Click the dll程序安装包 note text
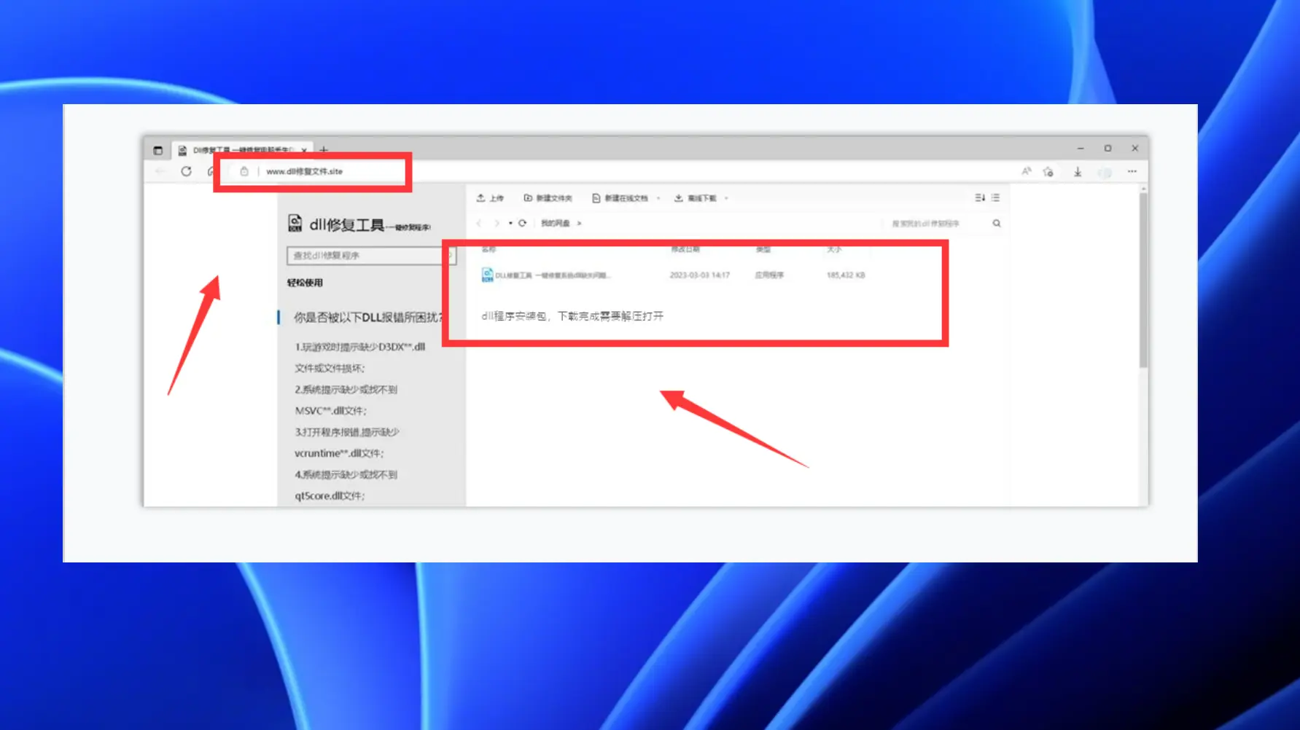Image resolution: width=1300 pixels, height=730 pixels. [x=572, y=316]
